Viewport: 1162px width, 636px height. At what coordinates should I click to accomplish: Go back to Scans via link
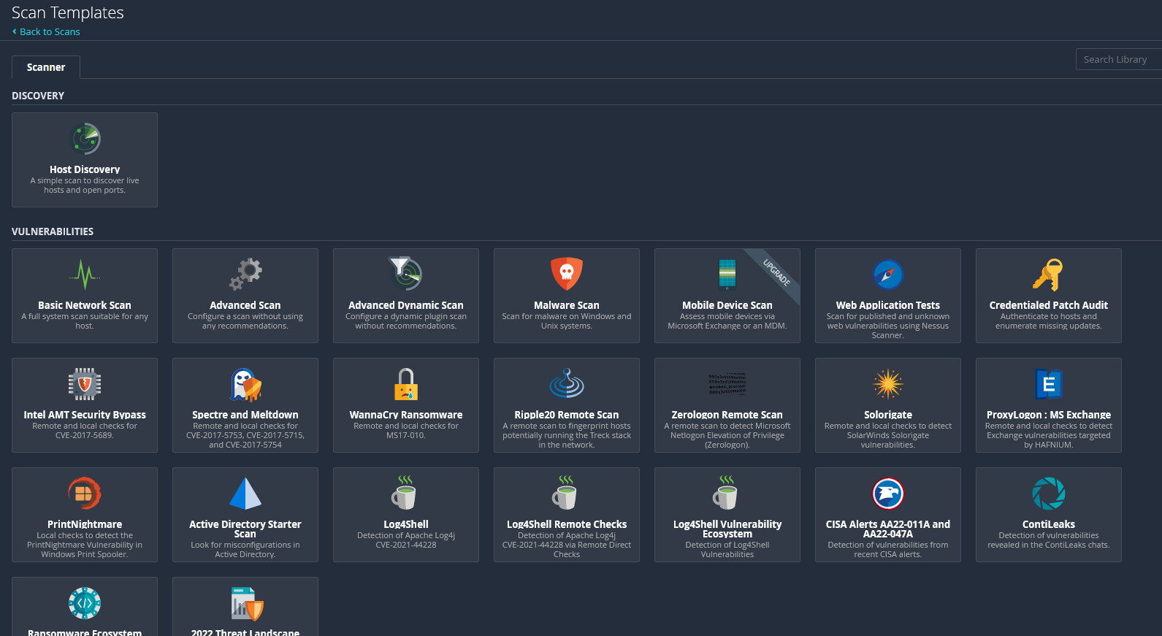coord(46,31)
